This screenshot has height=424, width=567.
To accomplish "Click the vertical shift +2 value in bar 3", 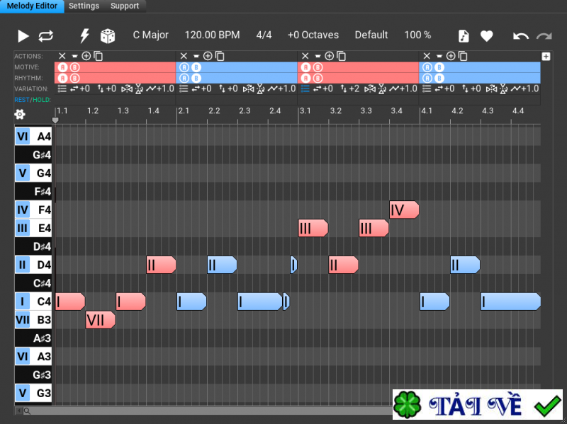I will coord(354,89).
